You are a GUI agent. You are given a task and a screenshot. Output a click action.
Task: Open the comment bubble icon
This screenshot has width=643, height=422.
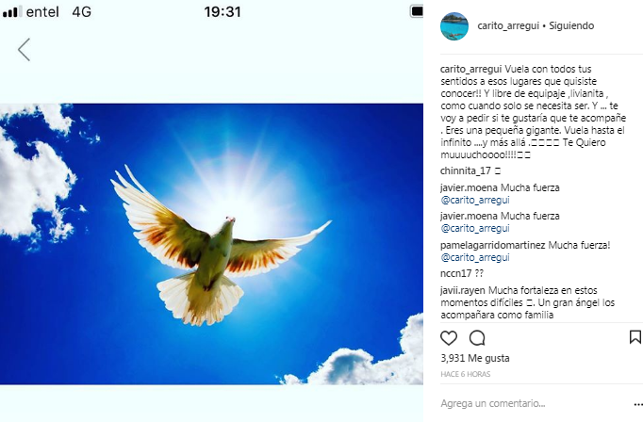coord(477,338)
